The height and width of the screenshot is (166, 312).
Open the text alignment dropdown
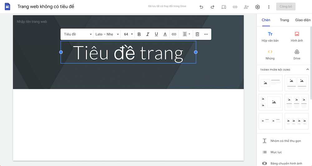click(186, 34)
